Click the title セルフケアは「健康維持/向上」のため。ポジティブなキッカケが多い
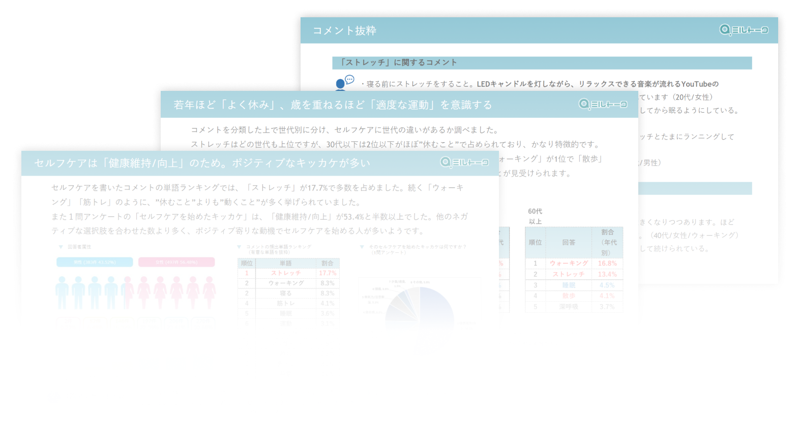This screenshot has width=799, height=424. [x=202, y=163]
